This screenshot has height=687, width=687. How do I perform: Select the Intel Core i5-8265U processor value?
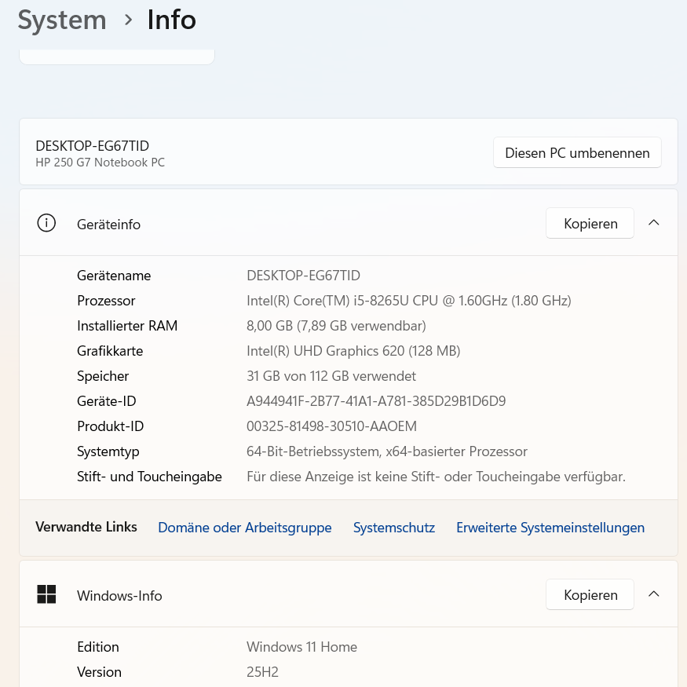pyautogui.click(x=409, y=301)
